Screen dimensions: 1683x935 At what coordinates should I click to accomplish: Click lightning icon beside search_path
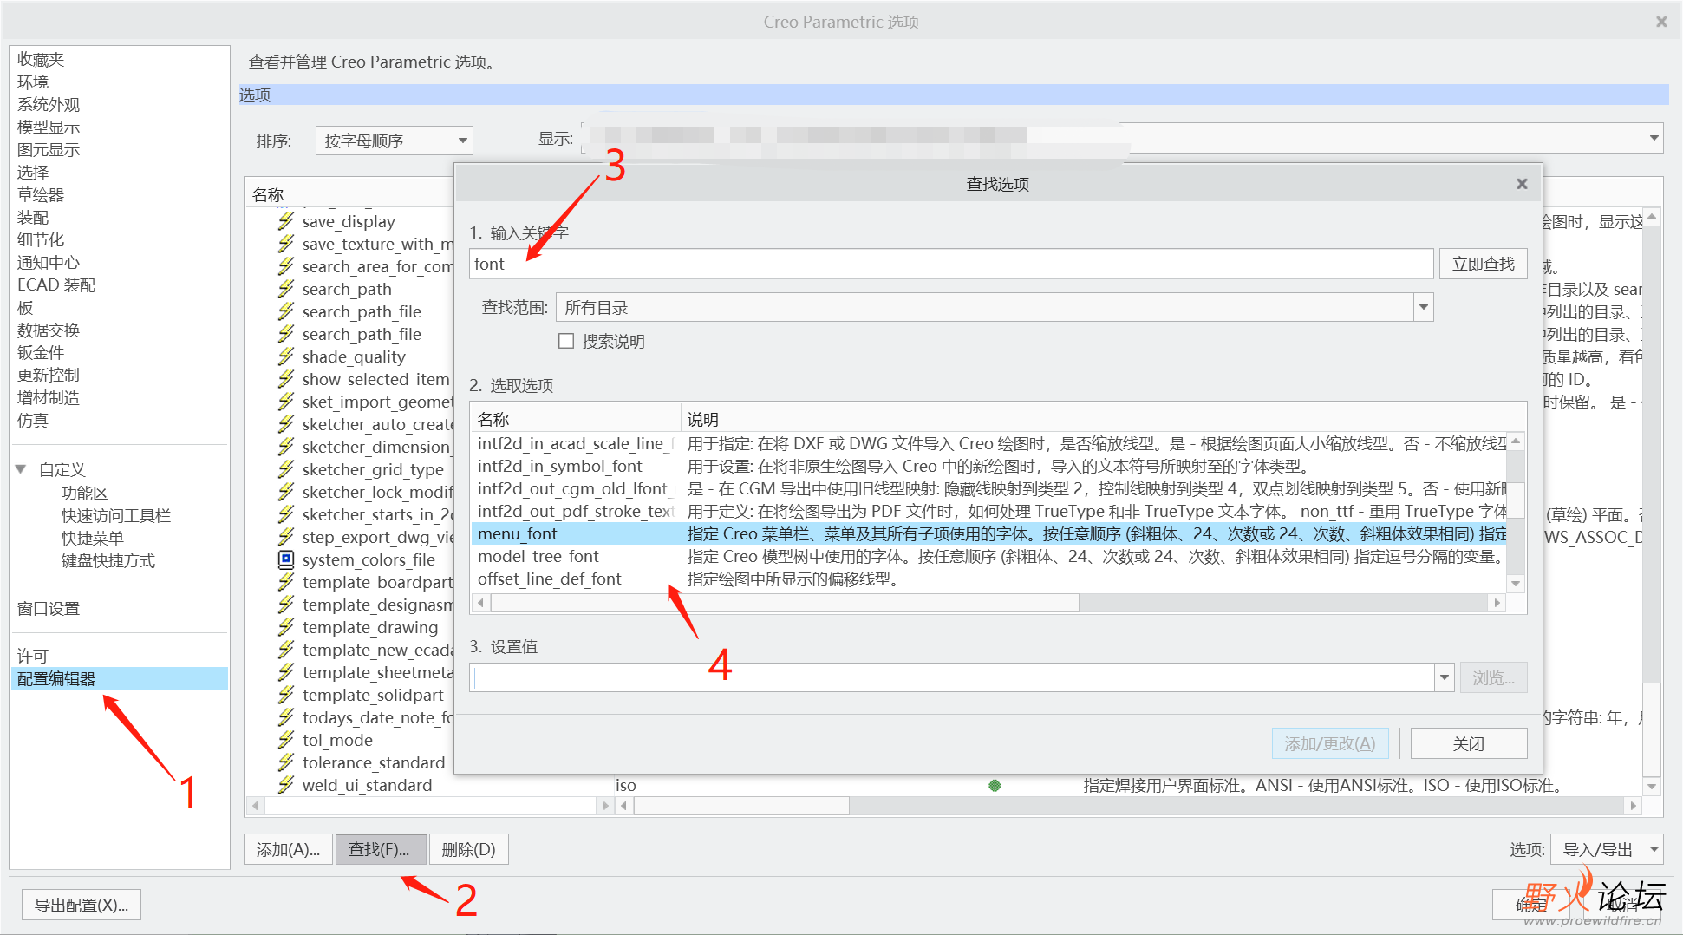click(x=286, y=289)
